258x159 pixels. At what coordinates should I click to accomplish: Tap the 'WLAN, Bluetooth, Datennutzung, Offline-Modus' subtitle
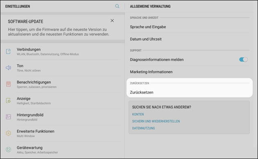click(48, 54)
